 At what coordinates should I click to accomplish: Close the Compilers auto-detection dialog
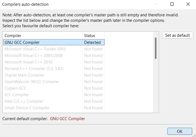(x=188, y=4)
